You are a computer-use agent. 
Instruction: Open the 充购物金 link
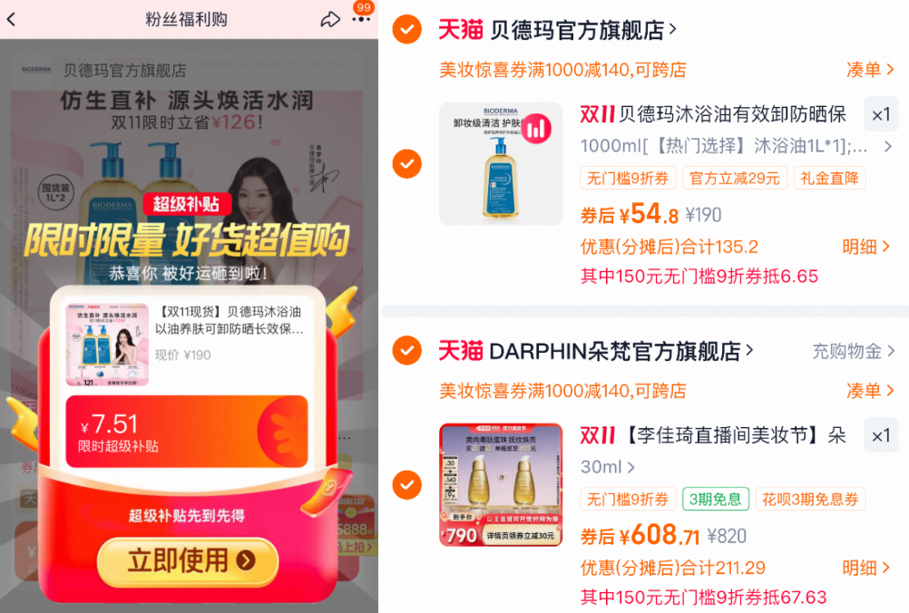pyautogui.click(x=854, y=351)
